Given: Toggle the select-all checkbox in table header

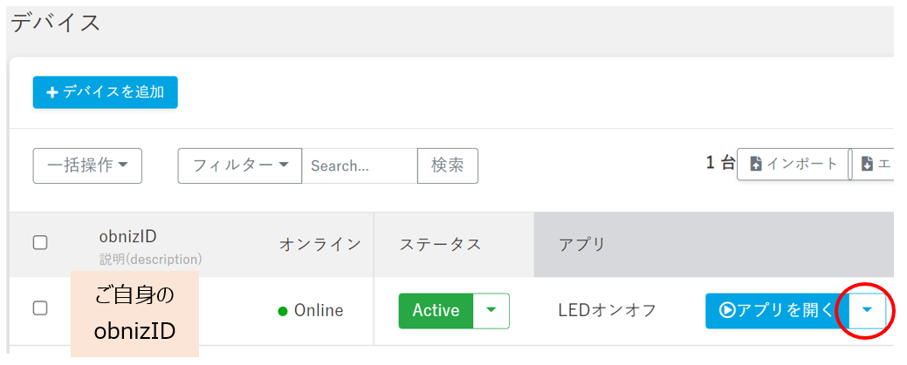Looking at the screenshot, I should pos(40,243).
